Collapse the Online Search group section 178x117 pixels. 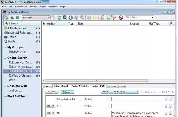(x=5, y=58)
